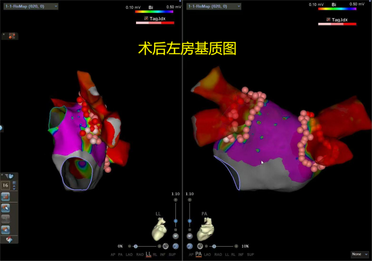The width and height of the screenshot is (372, 261).
Task: Expand the None dropdown at bottom right
Action: (360, 255)
